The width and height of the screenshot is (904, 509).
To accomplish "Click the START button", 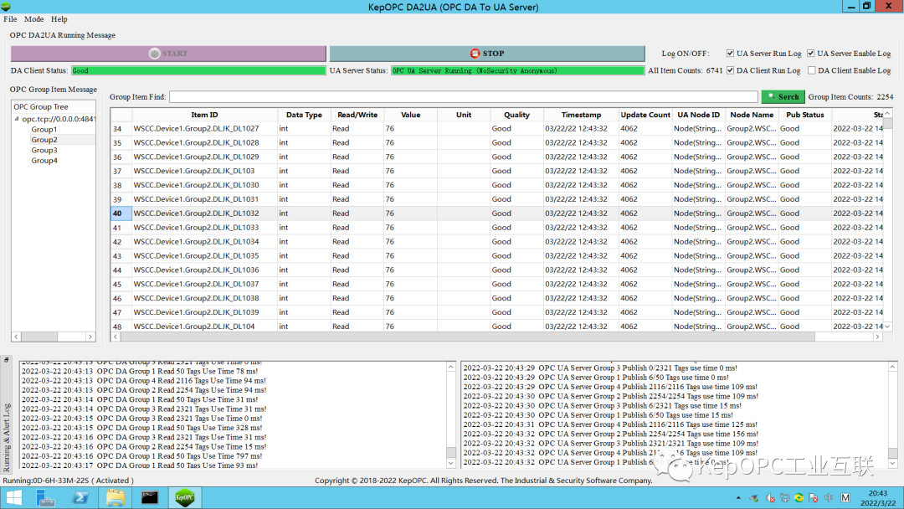I will (x=168, y=53).
